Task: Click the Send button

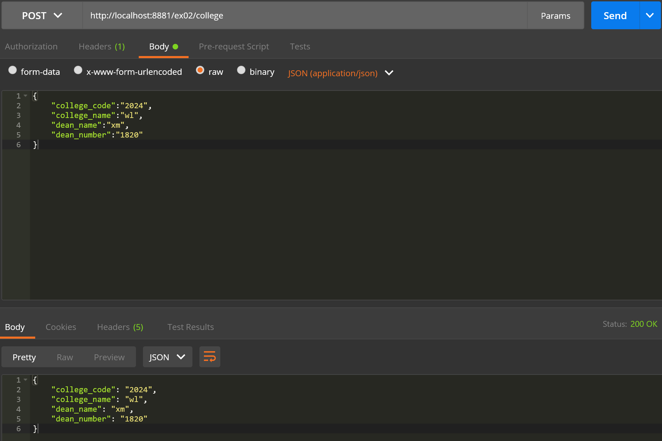Action: [615, 15]
